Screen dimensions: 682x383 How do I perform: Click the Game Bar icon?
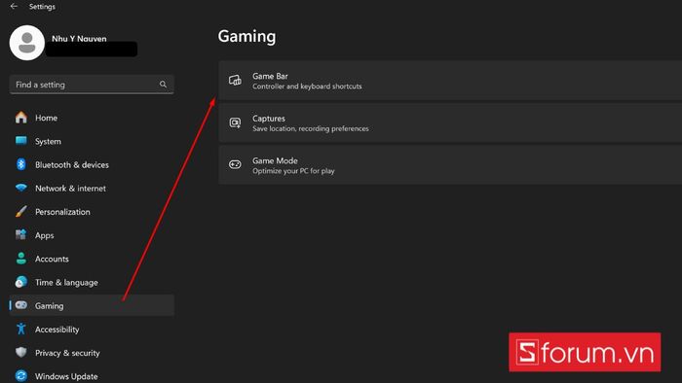(x=235, y=81)
